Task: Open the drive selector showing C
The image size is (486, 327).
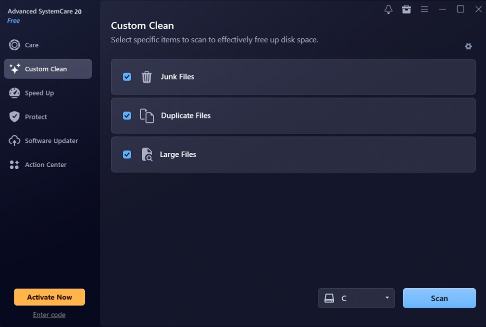Action: 356,298
